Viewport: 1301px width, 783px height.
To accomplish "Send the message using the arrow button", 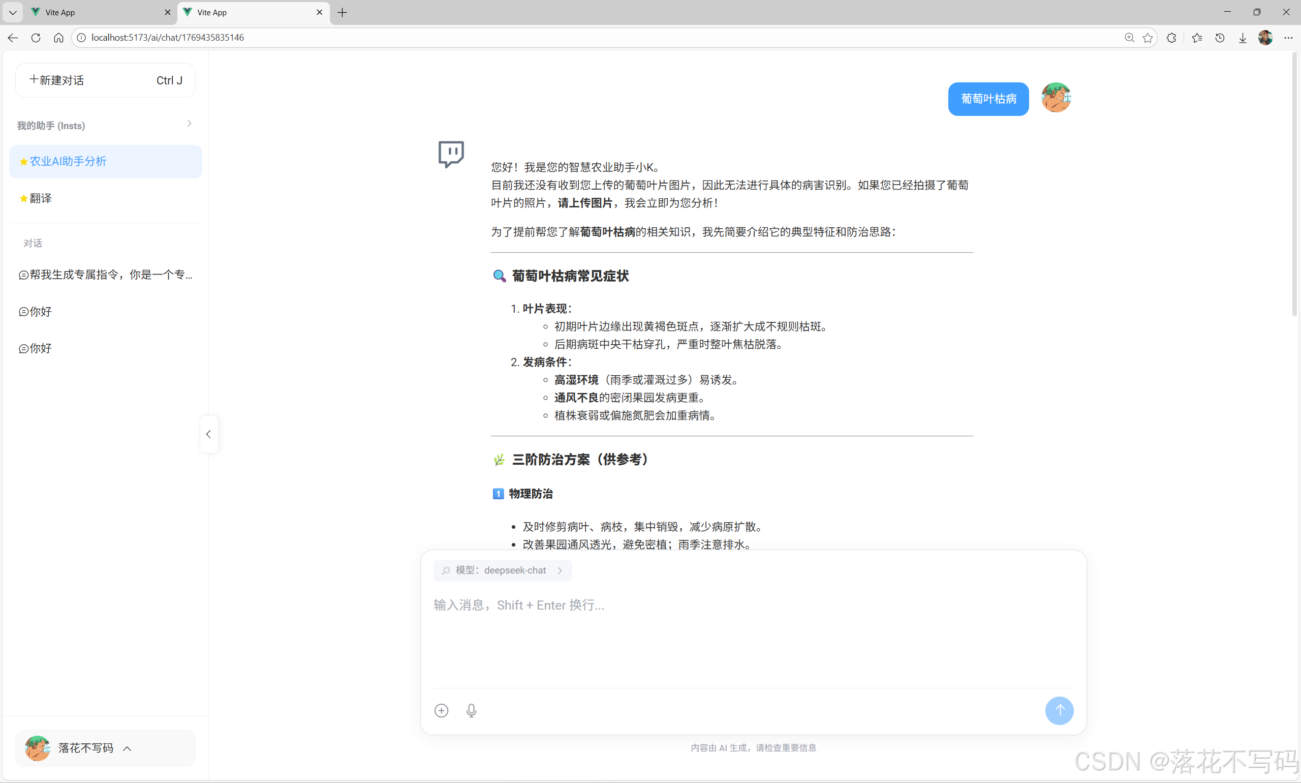I will click(x=1060, y=710).
